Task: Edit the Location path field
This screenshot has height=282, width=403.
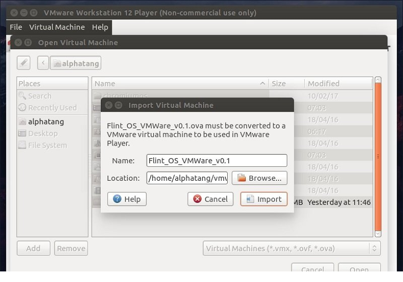Action: [x=187, y=178]
